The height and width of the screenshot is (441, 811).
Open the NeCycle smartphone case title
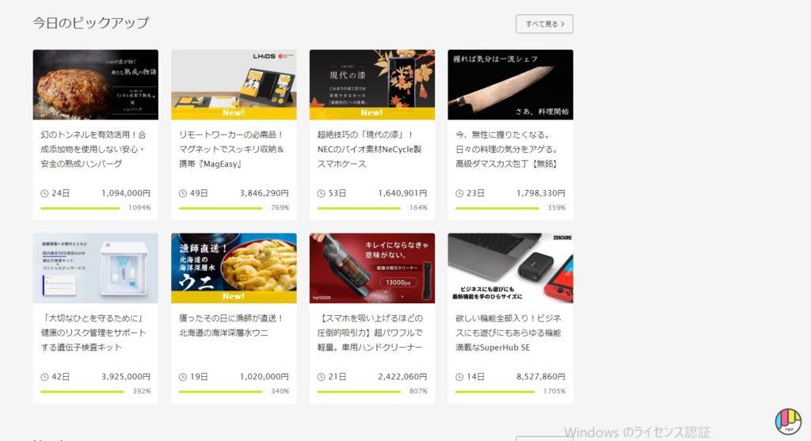click(369, 149)
